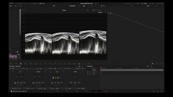Image resolution: width=173 pixels, height=97 pixels.
Task: Reset the Gain controls
Action: pyautogui.click(x=64, y=72)
